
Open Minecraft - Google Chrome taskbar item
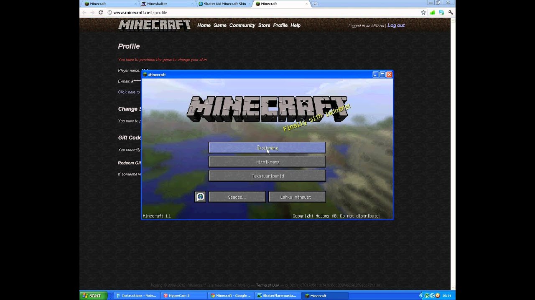coord(230,296)
